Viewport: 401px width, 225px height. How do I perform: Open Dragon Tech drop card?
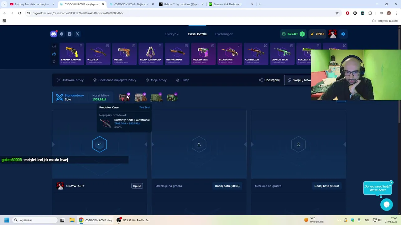(x=282, y=54)
